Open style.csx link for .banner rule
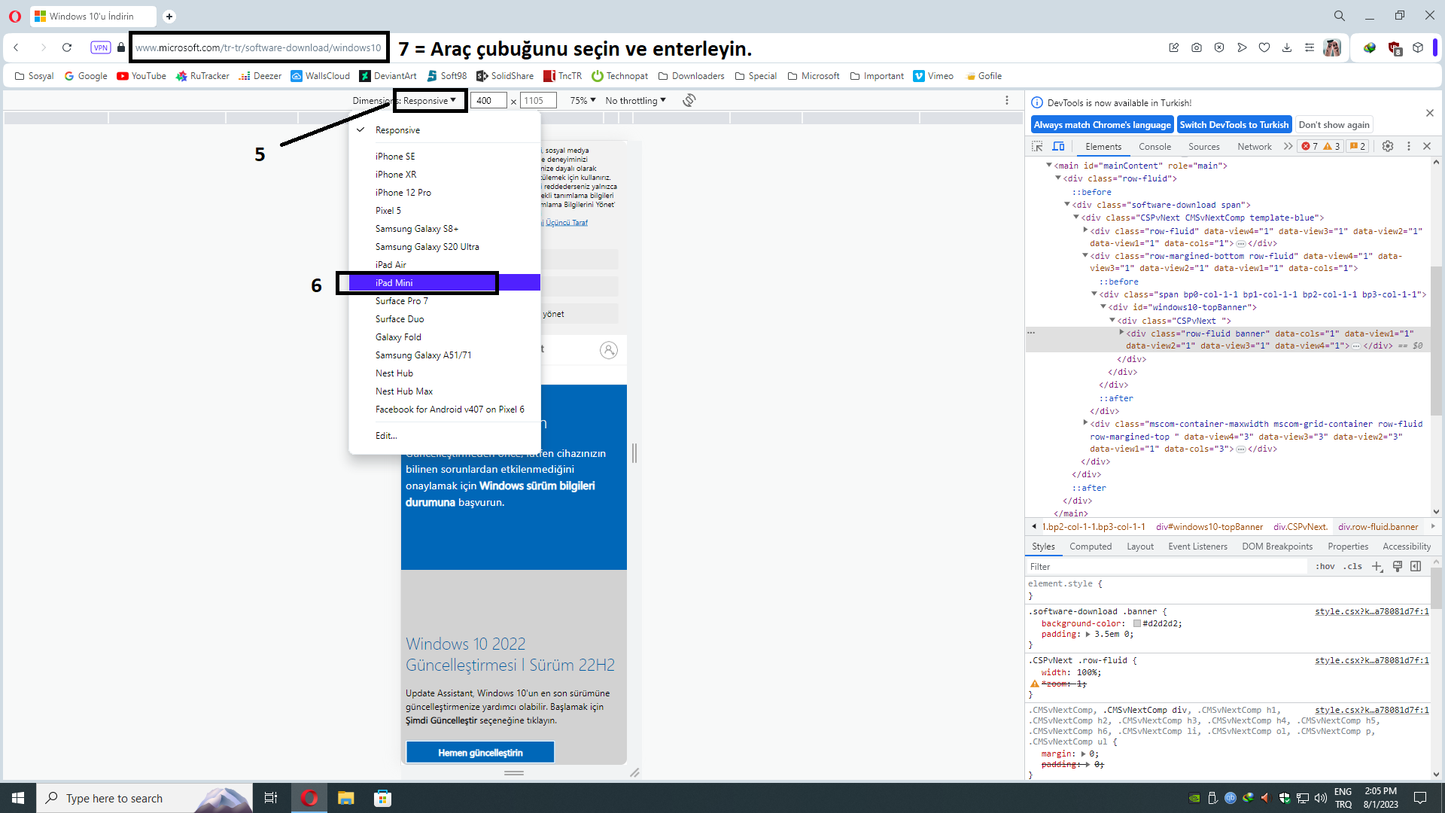The height and width of the screenshot is (813, 1445). [x=1371, y=611]
